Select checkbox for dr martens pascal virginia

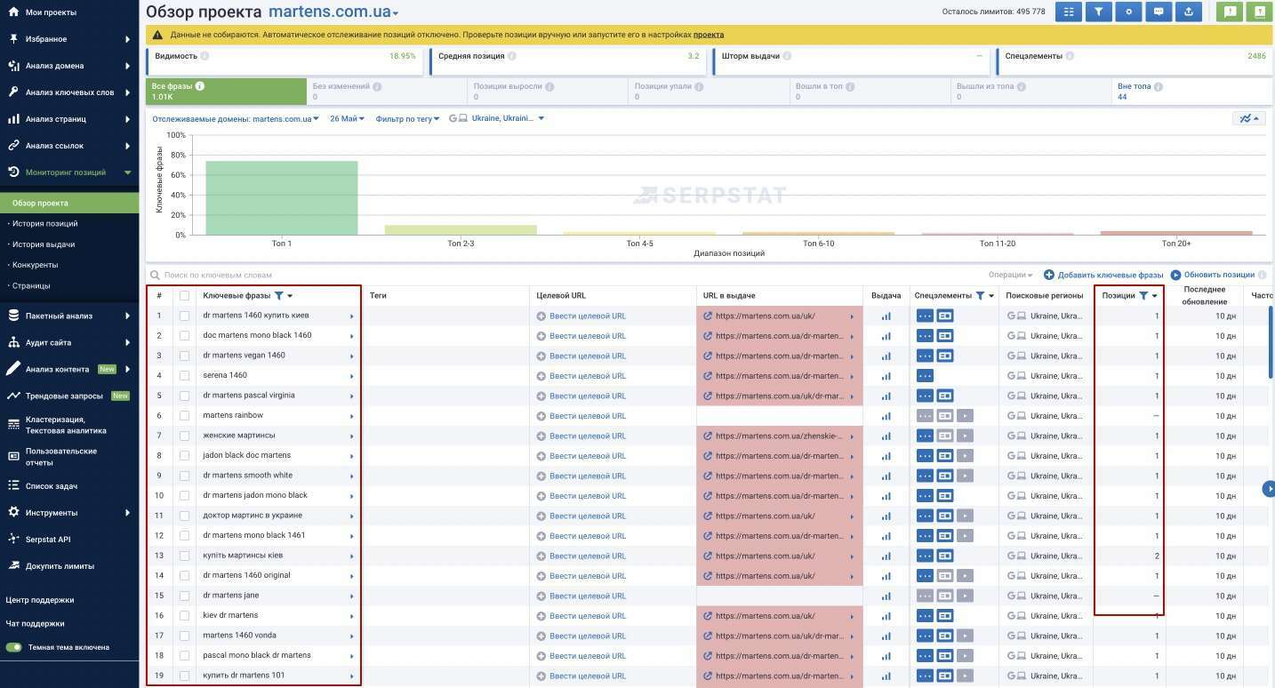[x=185, y=396]
